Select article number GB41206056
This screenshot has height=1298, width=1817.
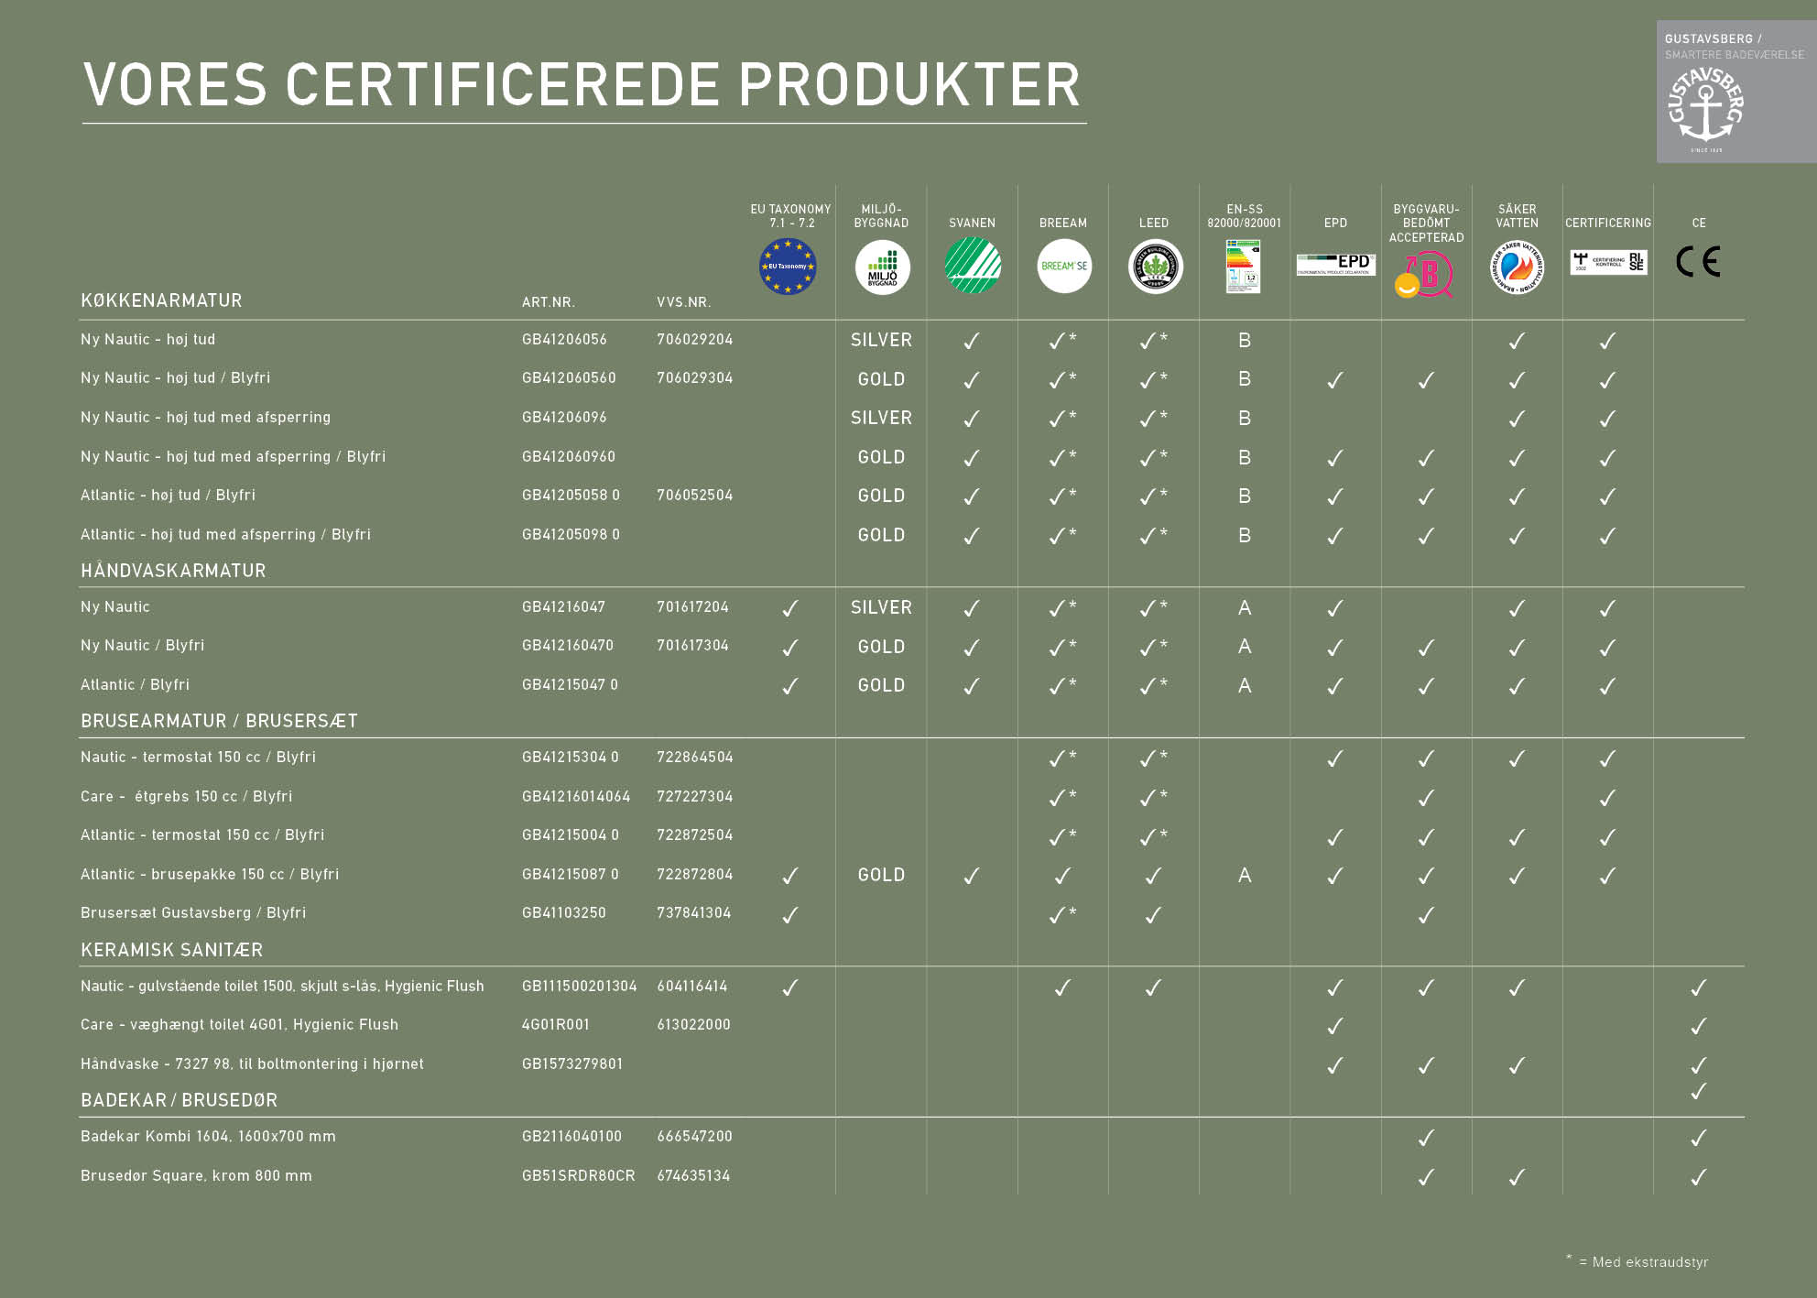pyautogui.click(x=564, y=339)
